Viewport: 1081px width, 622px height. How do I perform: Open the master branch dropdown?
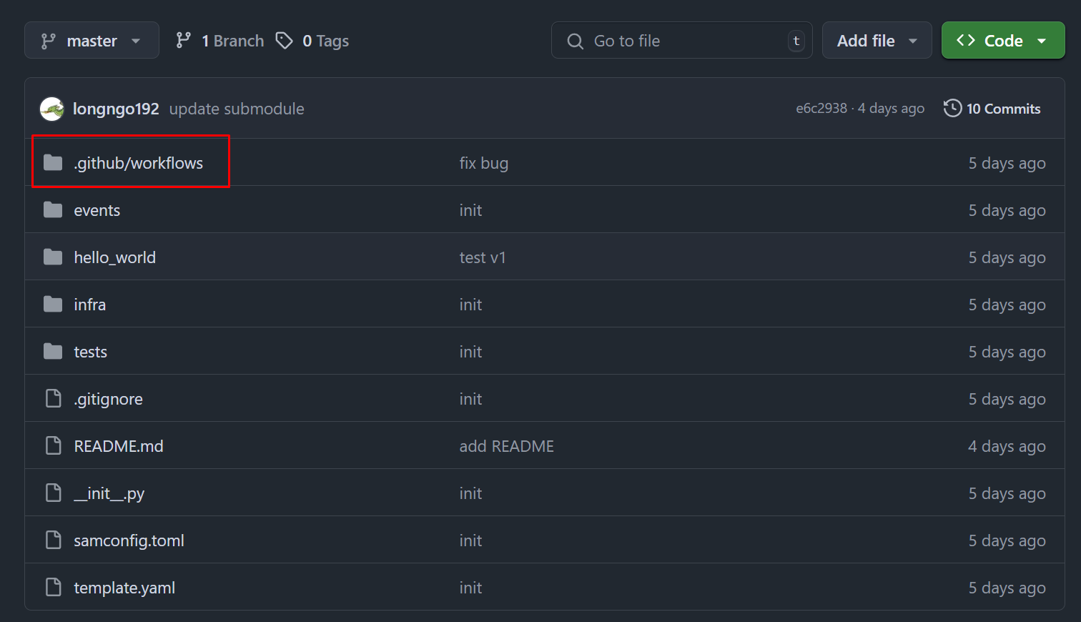(x=92, y=41)
